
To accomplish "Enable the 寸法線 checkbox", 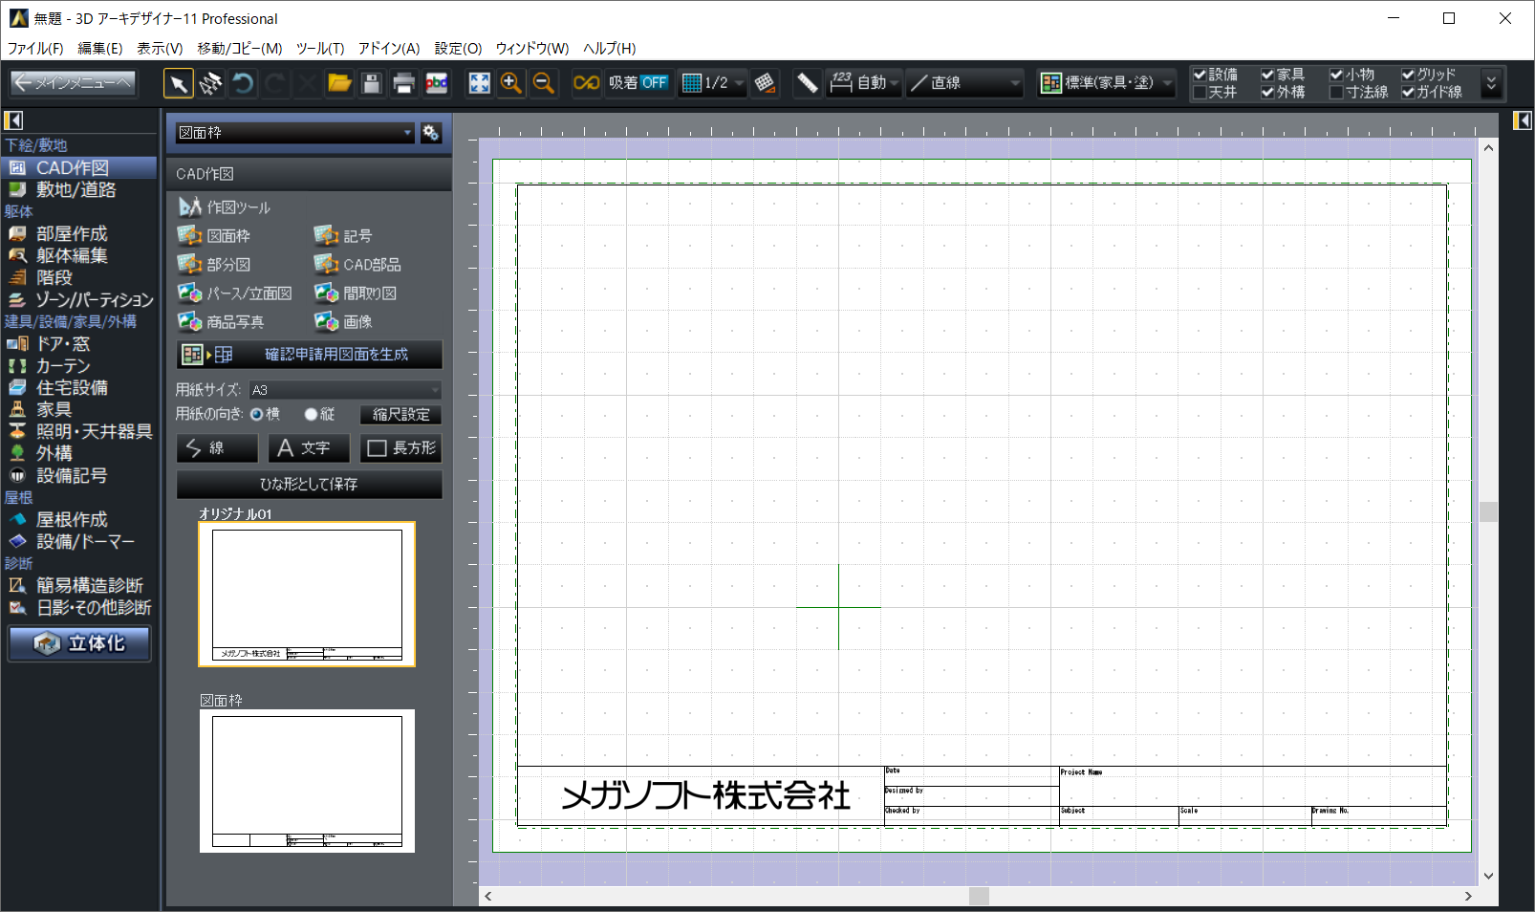I will (x=1336, y=93).
